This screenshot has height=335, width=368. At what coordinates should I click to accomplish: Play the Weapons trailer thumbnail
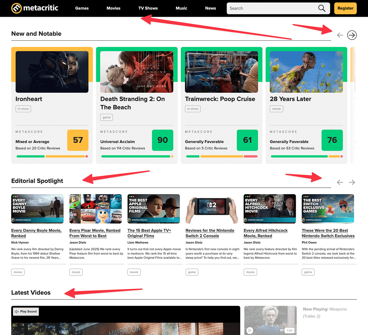click(x=270, y=320)
